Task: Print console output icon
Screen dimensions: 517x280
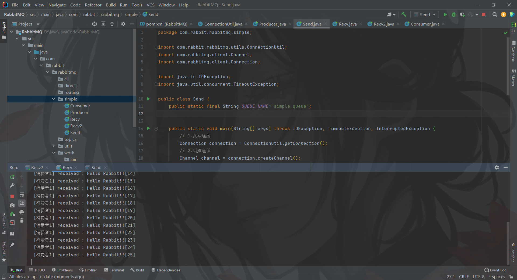Action: [x=22, y=212]
